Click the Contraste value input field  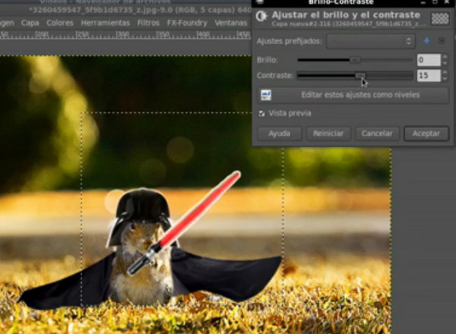tap(428, 75)
